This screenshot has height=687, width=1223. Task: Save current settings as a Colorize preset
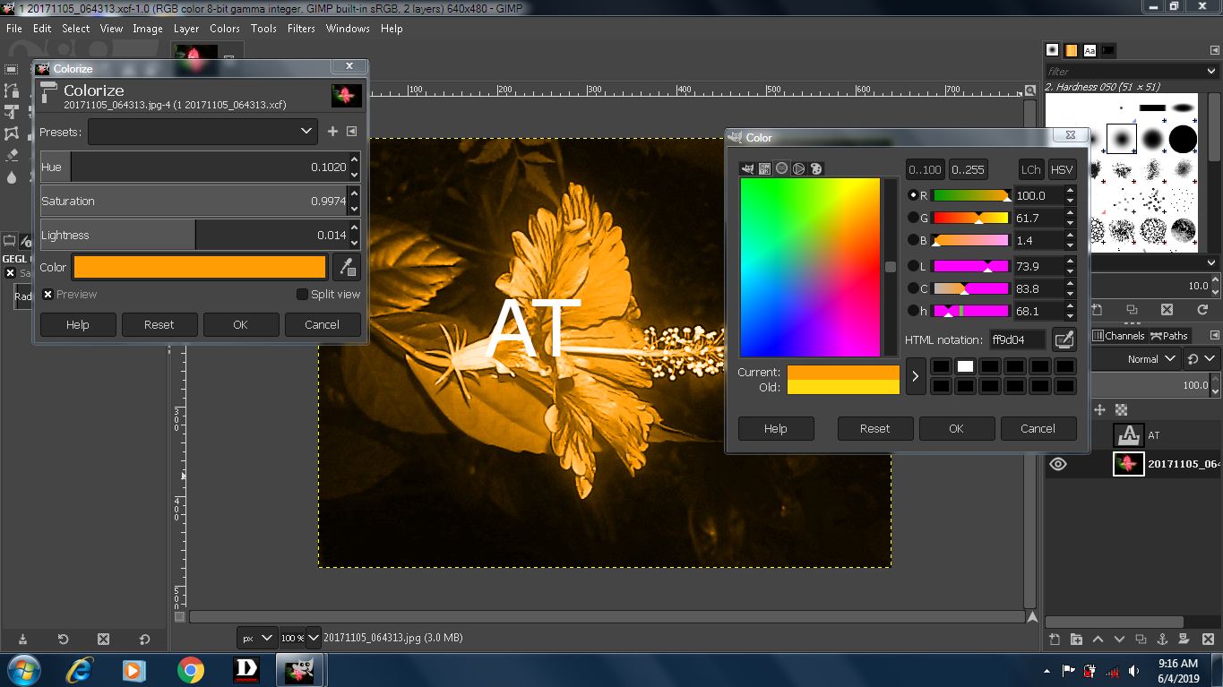tap(332, 132)
